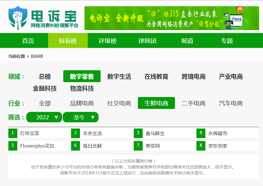Select the 总榜 domain filter
Image resolution: width=263 pixels, height=186 pixels.
coord(45,76)
